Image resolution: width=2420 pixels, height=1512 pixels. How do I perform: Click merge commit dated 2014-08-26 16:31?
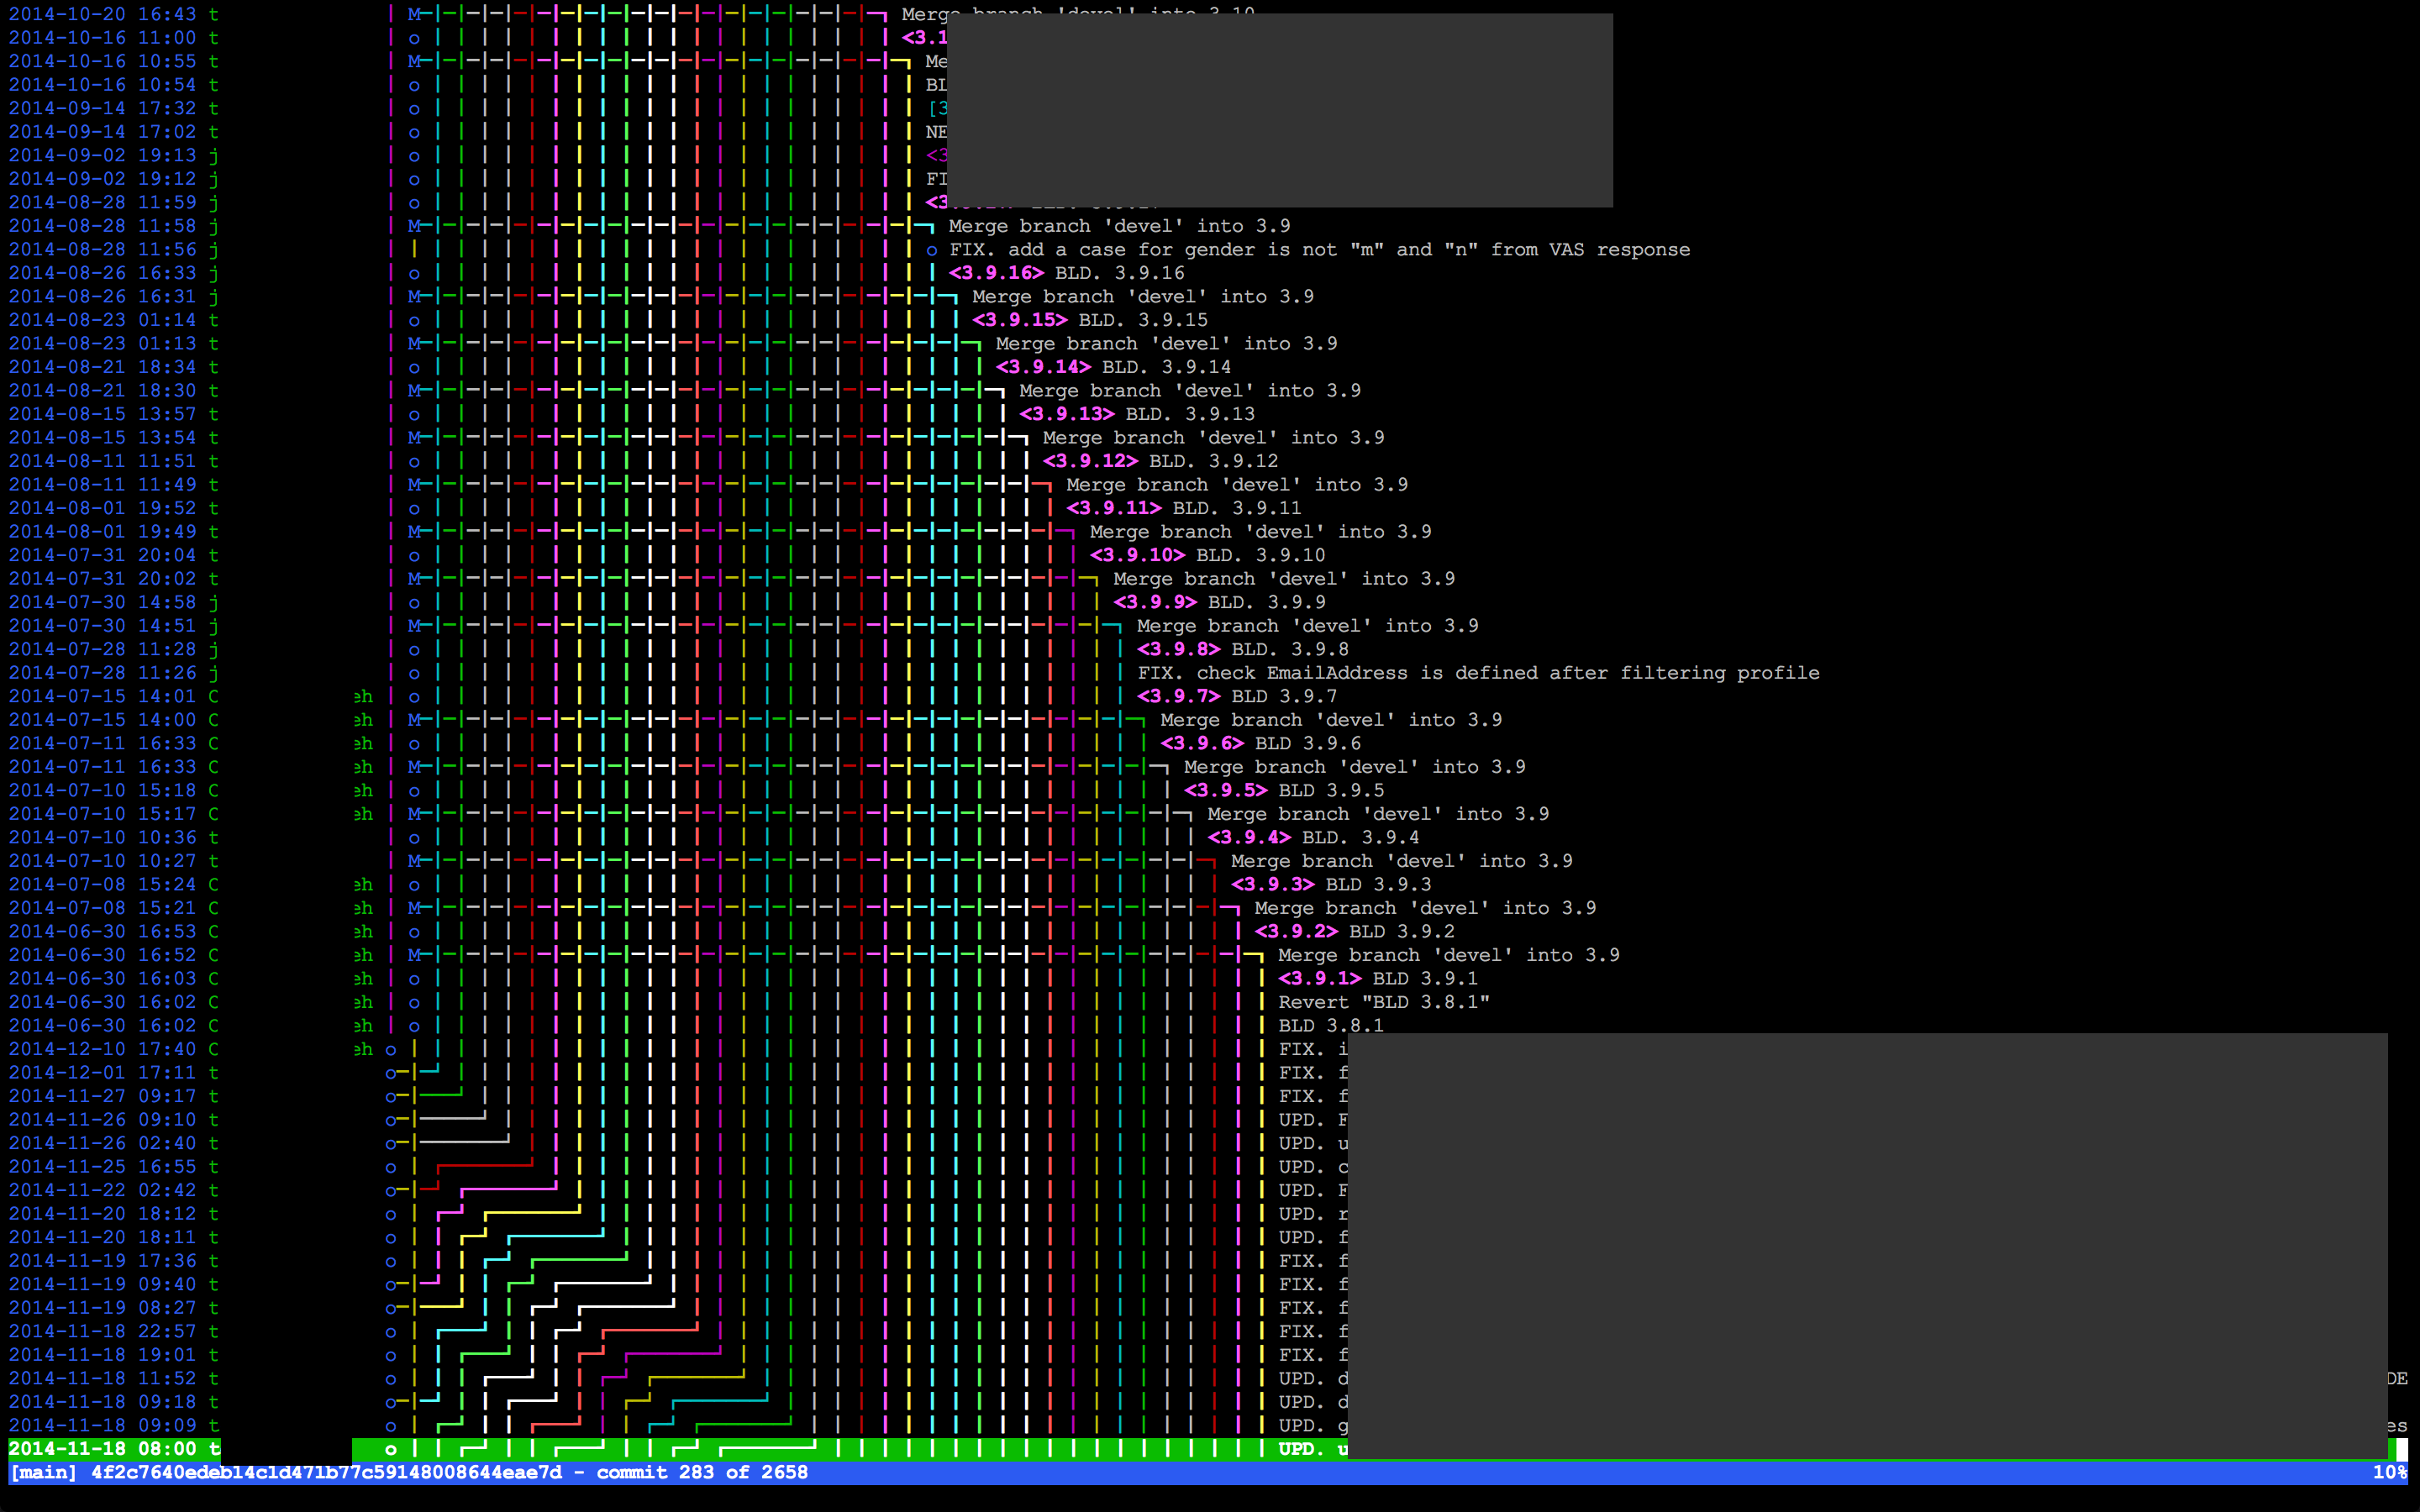click(x=1143, y=296)
